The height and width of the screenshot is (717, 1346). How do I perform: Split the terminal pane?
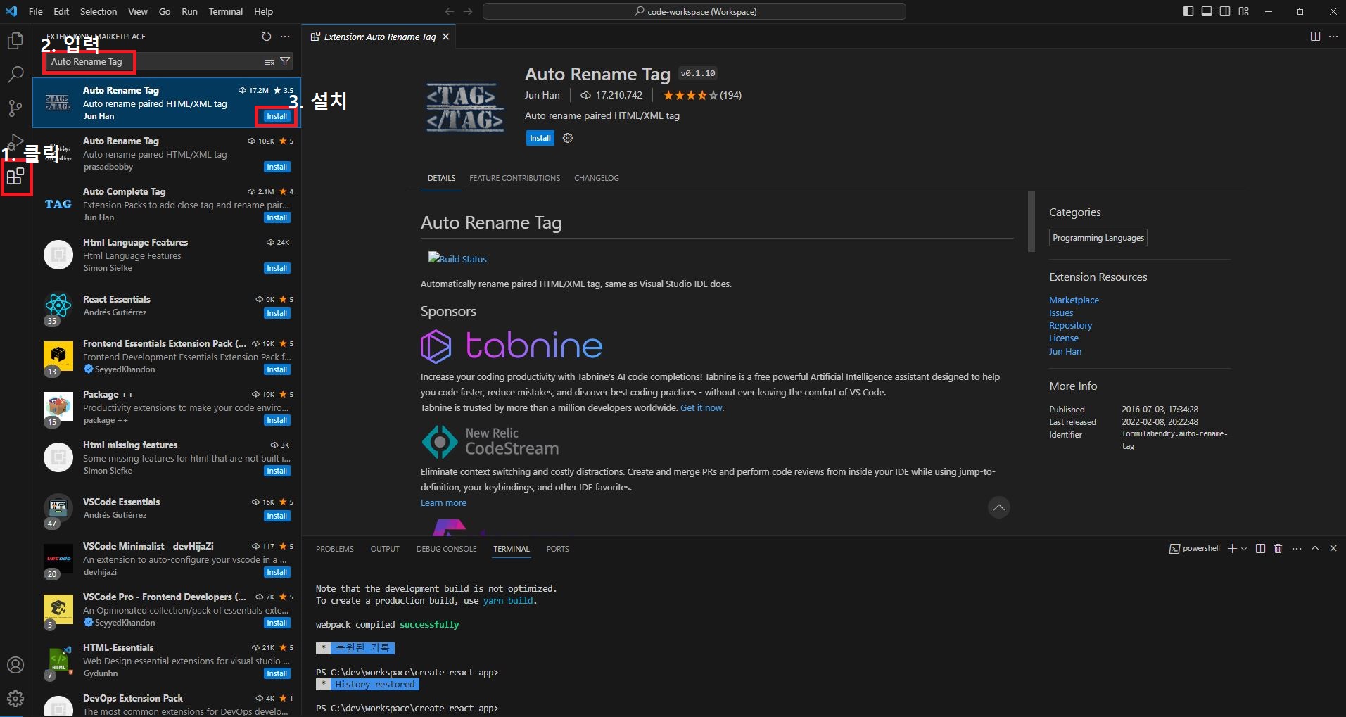(x=1260, y=548)
